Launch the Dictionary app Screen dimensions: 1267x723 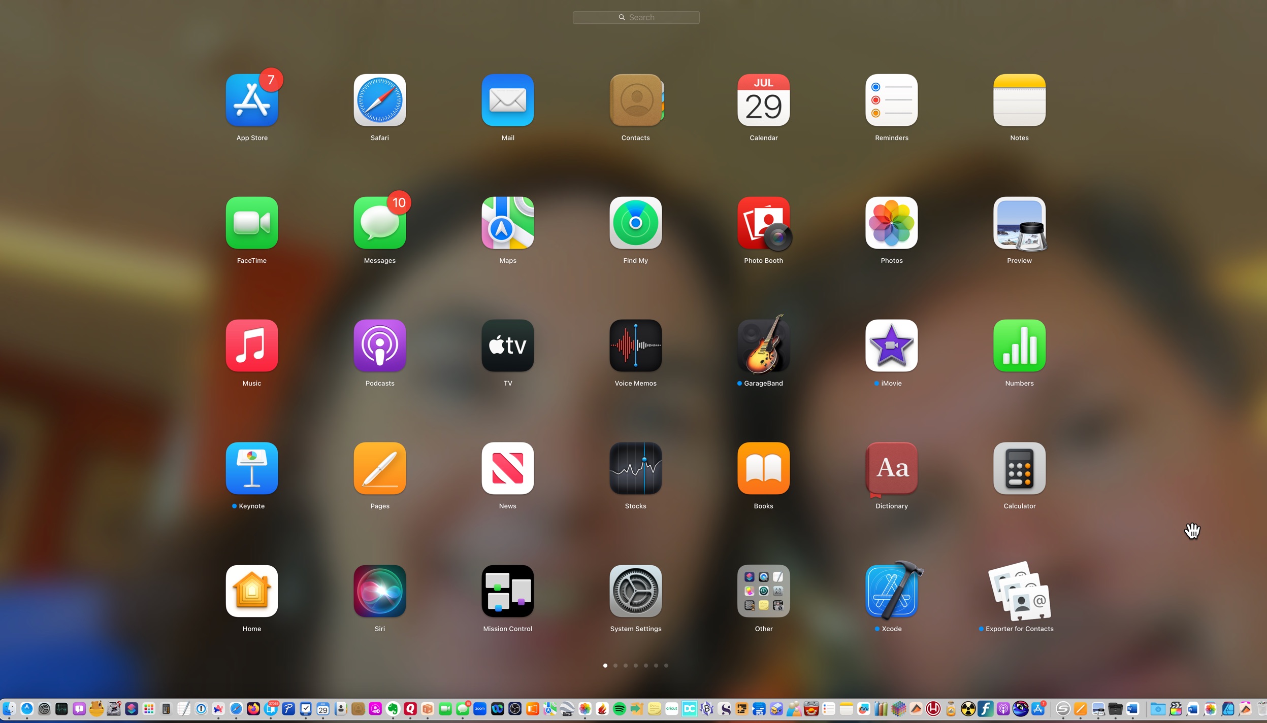(891, 468)
